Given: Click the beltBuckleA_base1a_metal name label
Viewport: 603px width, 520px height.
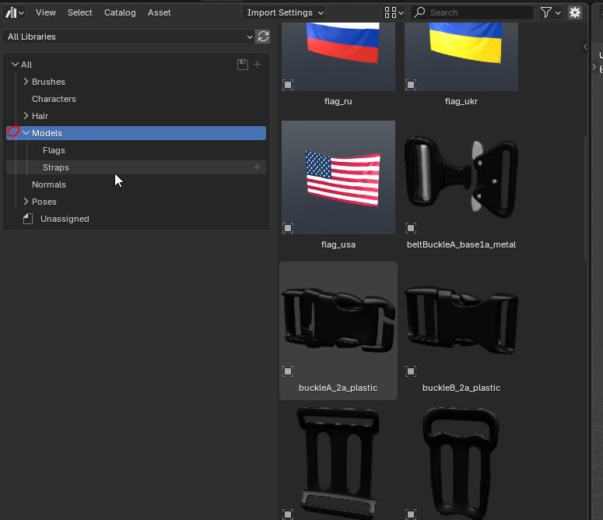Looking at the screenshot, I should (x=461, y=244).
